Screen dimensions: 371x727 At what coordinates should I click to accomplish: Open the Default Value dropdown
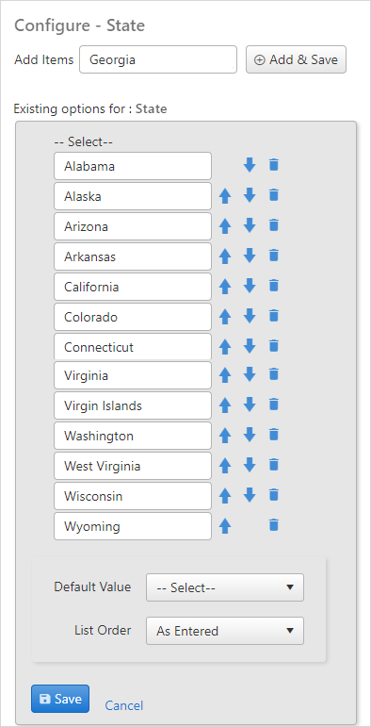pyautogui.click(x=225, y=587)
